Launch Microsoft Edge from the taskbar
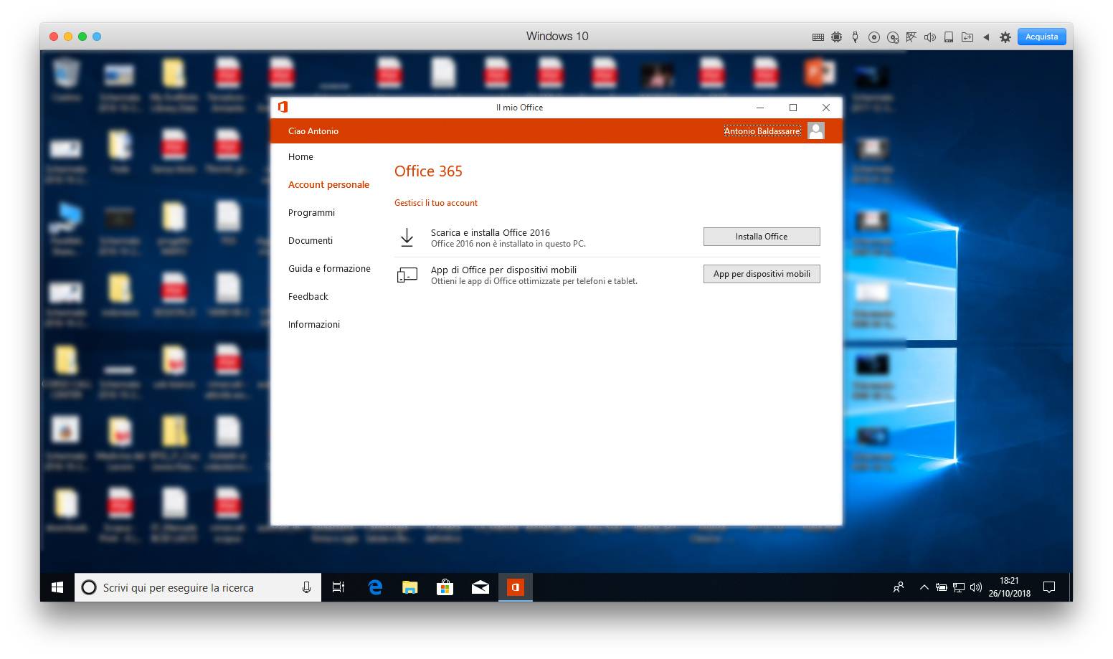The height and width of the screenshot is (659, 1113). click(x=374, y=588)
